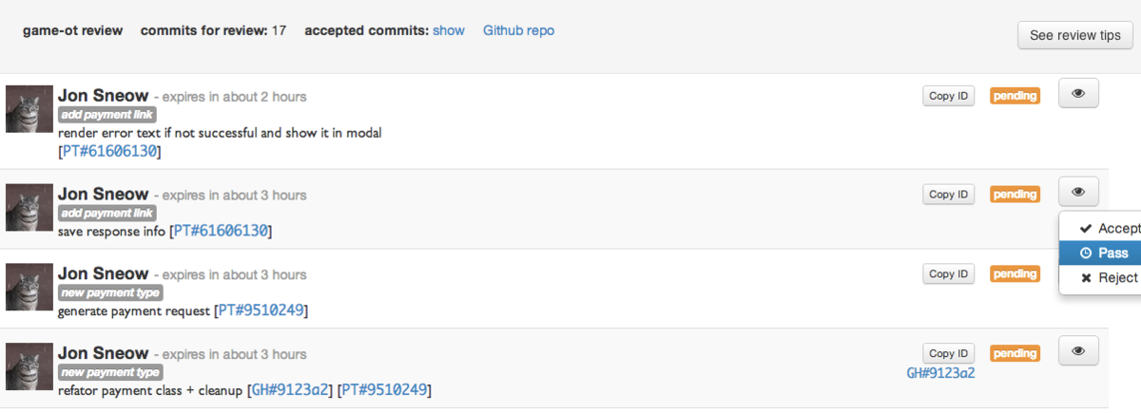The image size is (1141, 413).
Task: Click cat avatar of first Jon Sneow commit
Action: [29, 109]
